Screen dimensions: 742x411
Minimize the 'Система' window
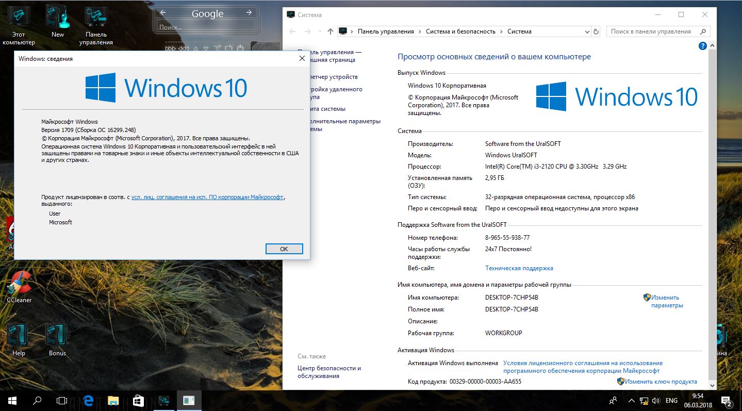[657, 15]
